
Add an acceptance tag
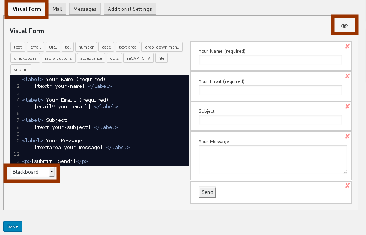coord(91,58)
